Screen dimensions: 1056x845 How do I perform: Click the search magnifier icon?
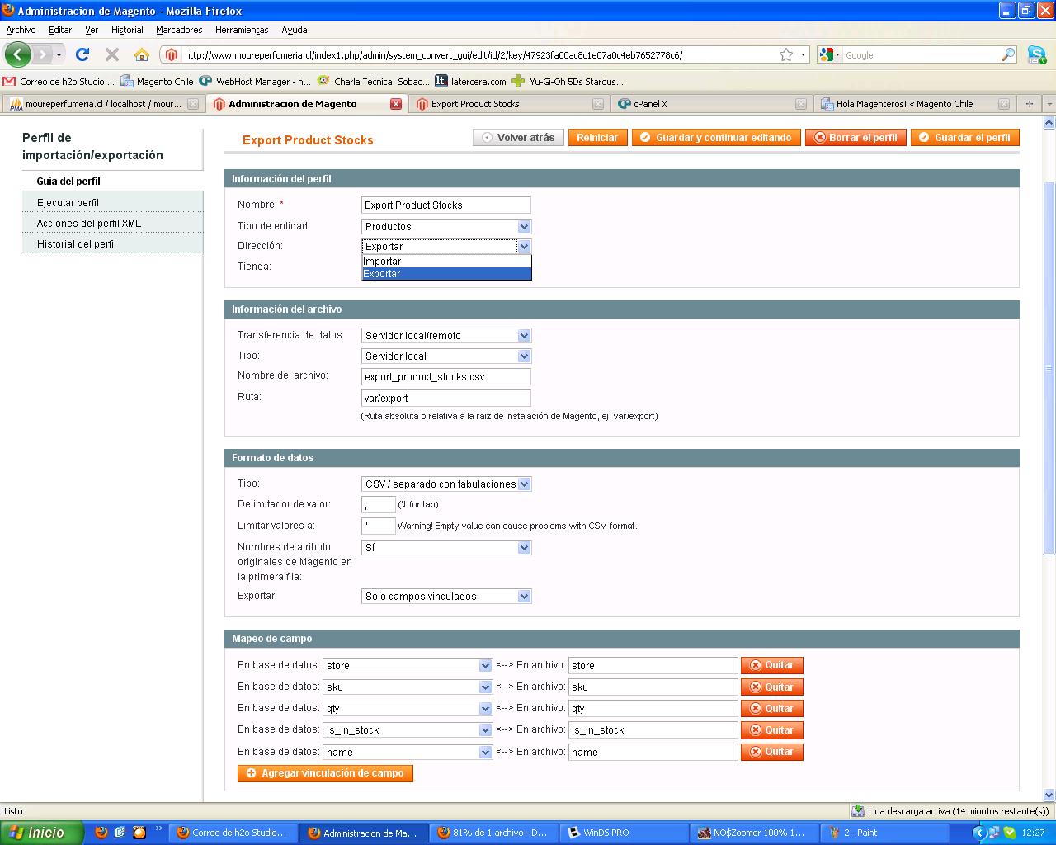point(1008,54)
